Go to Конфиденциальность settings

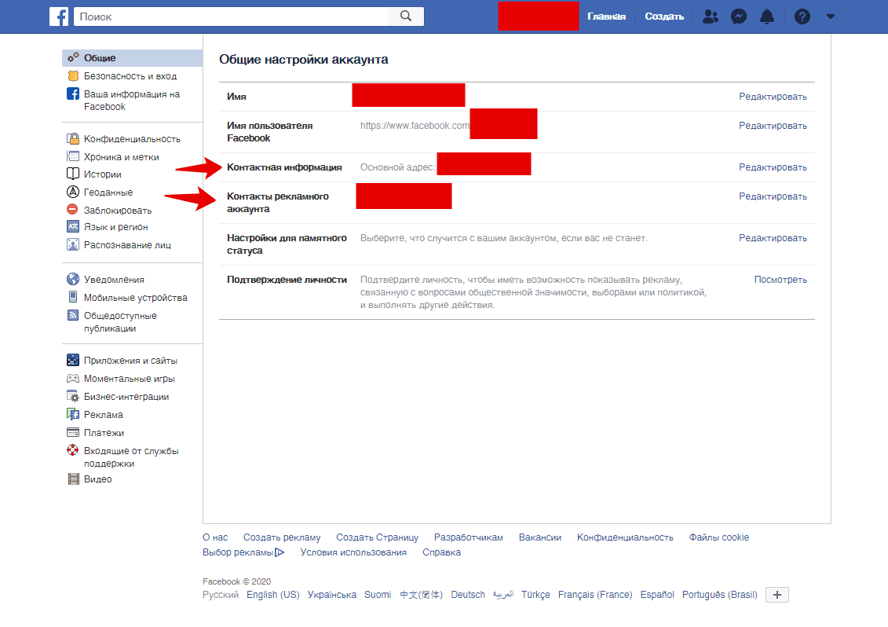click(x=132, y=139)
